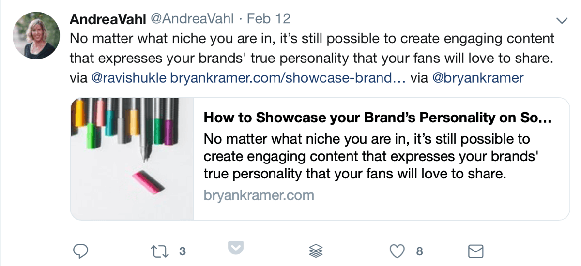Like the tweet with heart icon
Screen dimensions: 581x266
397,251
